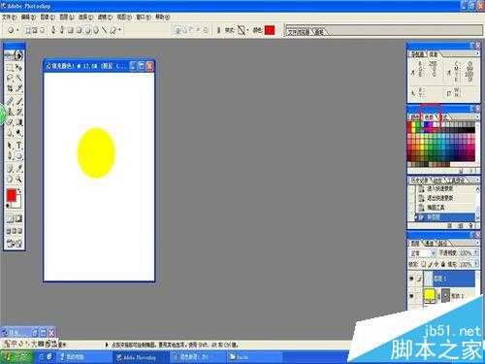Click the Windows Start button
485x364 pixels.
(x=16, y=357)
